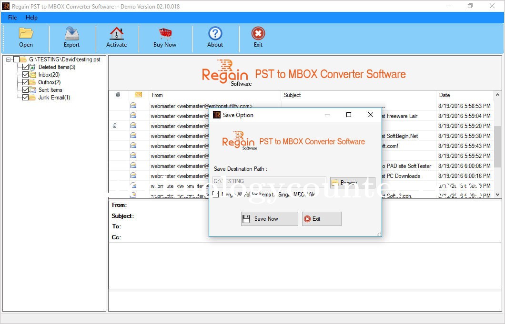Click the Exit button in Save Option dialog
Image resolution: width=505 pixels, height=324 pixels.
click(322, 219)
